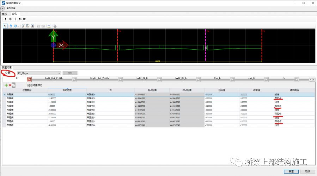Screen dimensions: 317x176
Task: Add a row with green plus icon
Action: pyautogui.click(x=6, y=85)
